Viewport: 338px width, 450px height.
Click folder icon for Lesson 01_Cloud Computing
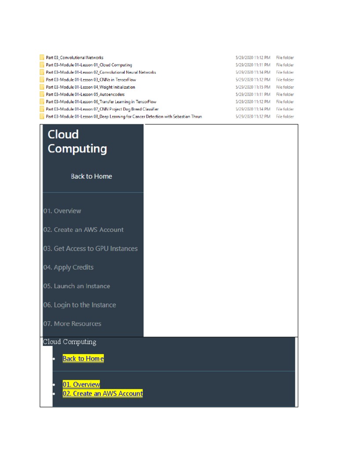click(x=42, y=65)
